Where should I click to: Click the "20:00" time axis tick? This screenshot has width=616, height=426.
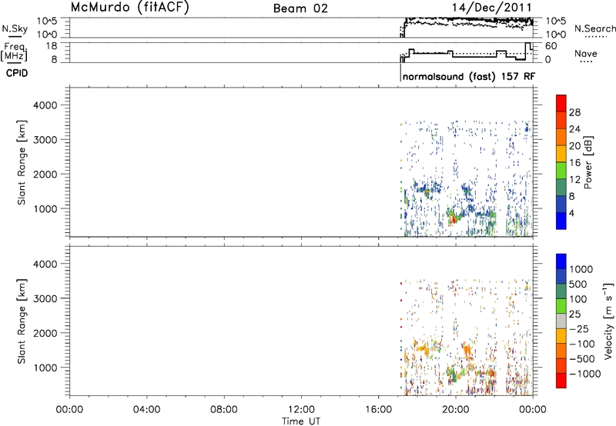point(455,410)
